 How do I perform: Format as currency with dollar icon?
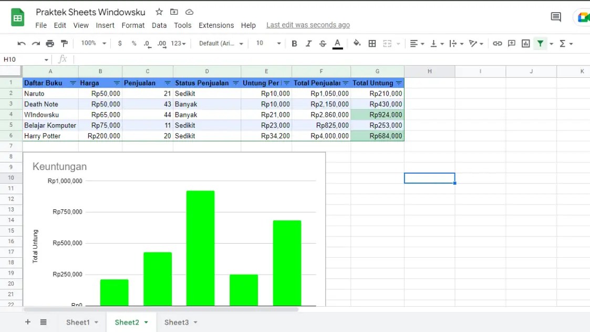pos(120,43)
